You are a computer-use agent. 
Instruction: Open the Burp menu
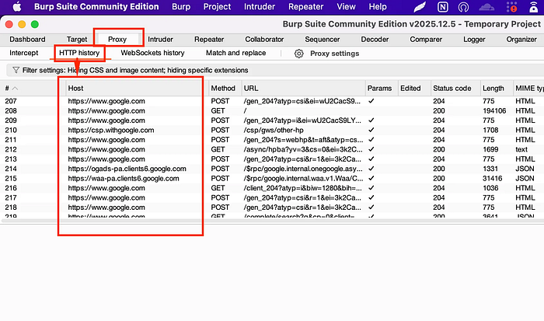point(181,6)
